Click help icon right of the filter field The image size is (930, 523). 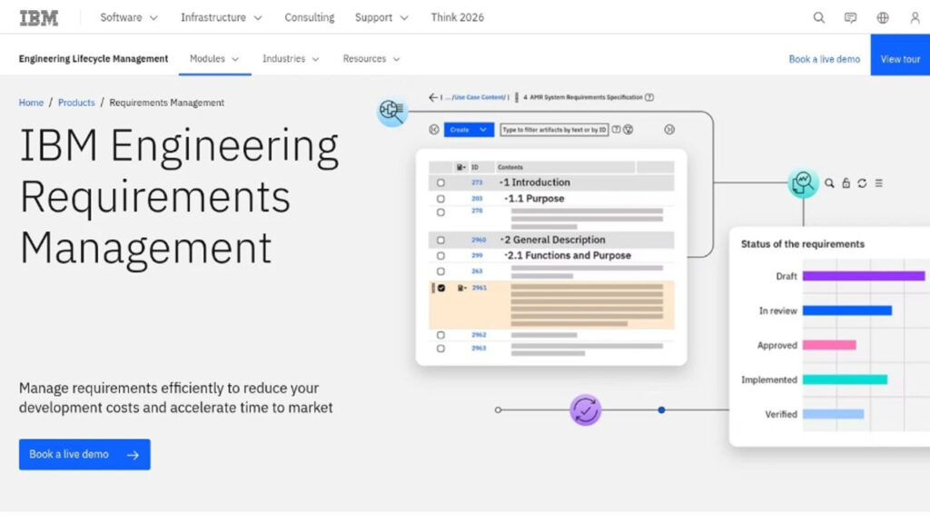[x=617, y=130]
